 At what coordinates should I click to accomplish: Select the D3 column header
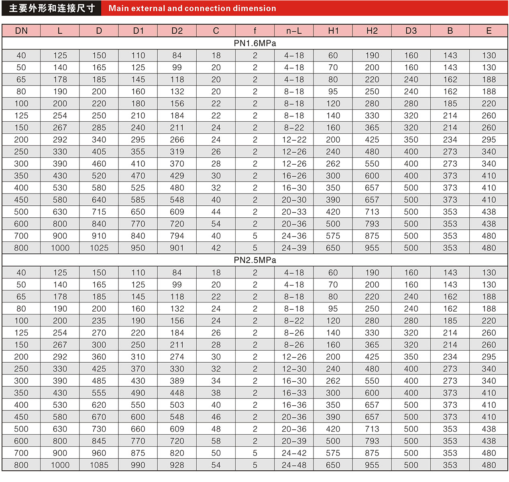click(x=411, y=31)
